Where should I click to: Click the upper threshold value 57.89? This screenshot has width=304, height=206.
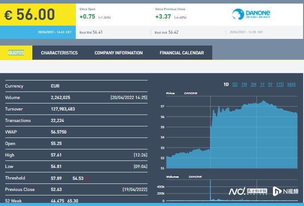(56, 178)
